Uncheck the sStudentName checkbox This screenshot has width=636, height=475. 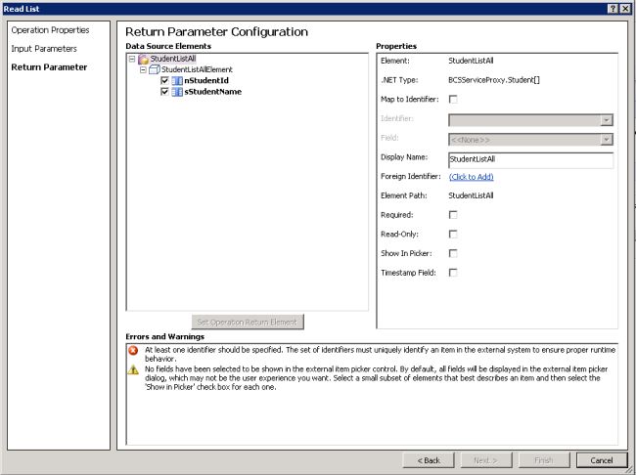[164, 92]
